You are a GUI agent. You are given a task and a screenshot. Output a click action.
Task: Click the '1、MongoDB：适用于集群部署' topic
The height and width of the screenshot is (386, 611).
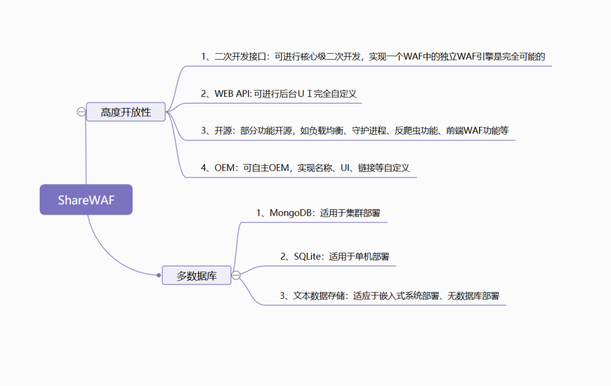[318, 213]
